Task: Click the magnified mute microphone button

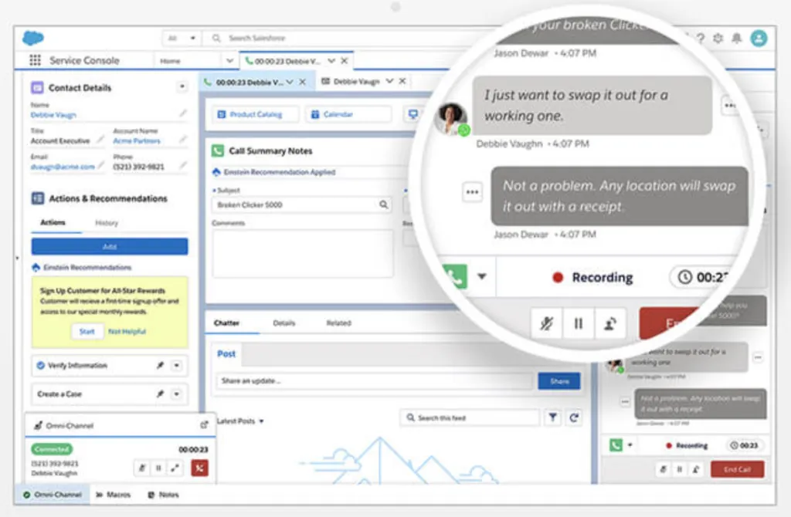Action: (x=546, y=323)
